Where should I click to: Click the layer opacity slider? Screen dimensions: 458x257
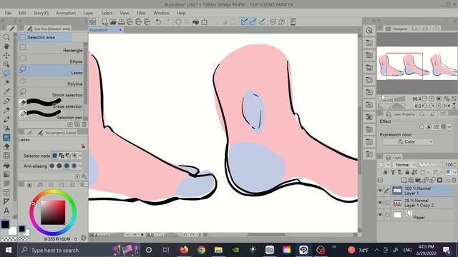pyautogui.click(x=431, y=165)
